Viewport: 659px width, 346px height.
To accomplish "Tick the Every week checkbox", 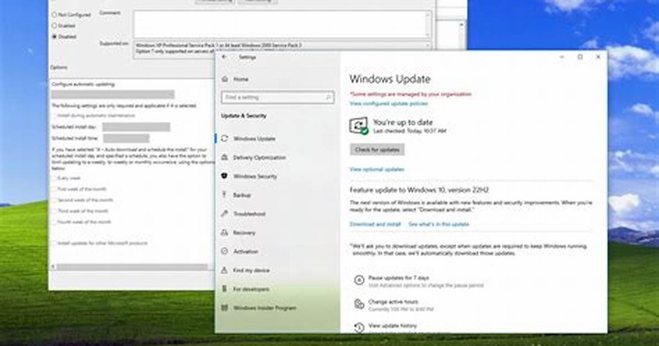I will point(54,179).
